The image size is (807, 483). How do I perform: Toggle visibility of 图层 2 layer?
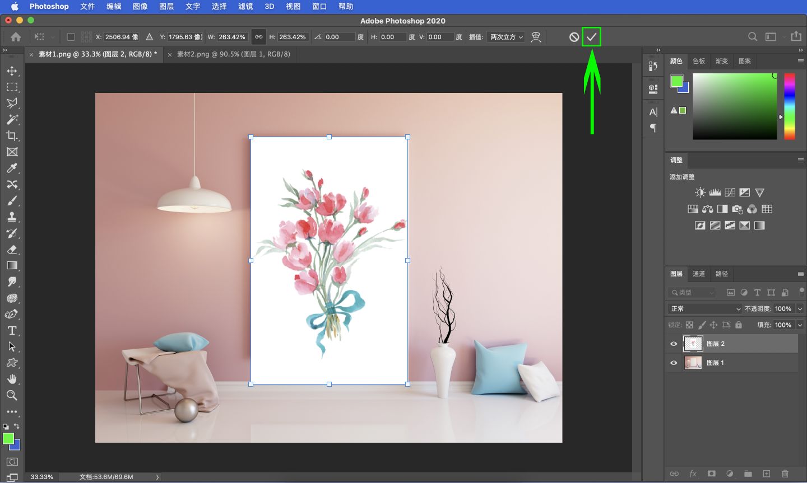click(674, 344)
